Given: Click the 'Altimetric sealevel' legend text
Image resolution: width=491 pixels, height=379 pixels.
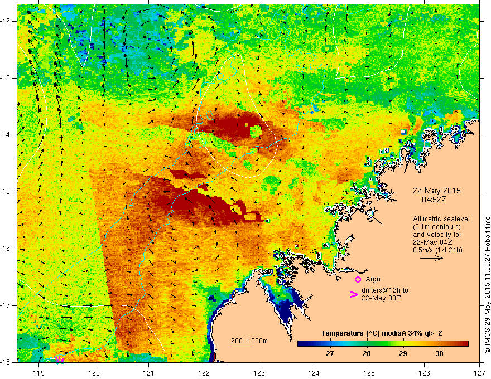Looking at the screenshot, I should (441, 219).
